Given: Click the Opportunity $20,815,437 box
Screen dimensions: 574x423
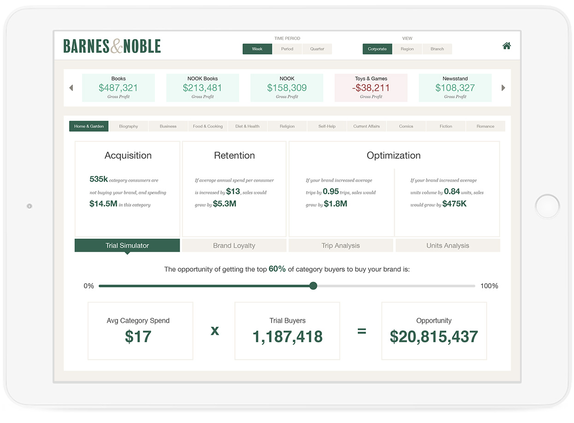Looking at the screenshot, I should click(x=434, y=331).
